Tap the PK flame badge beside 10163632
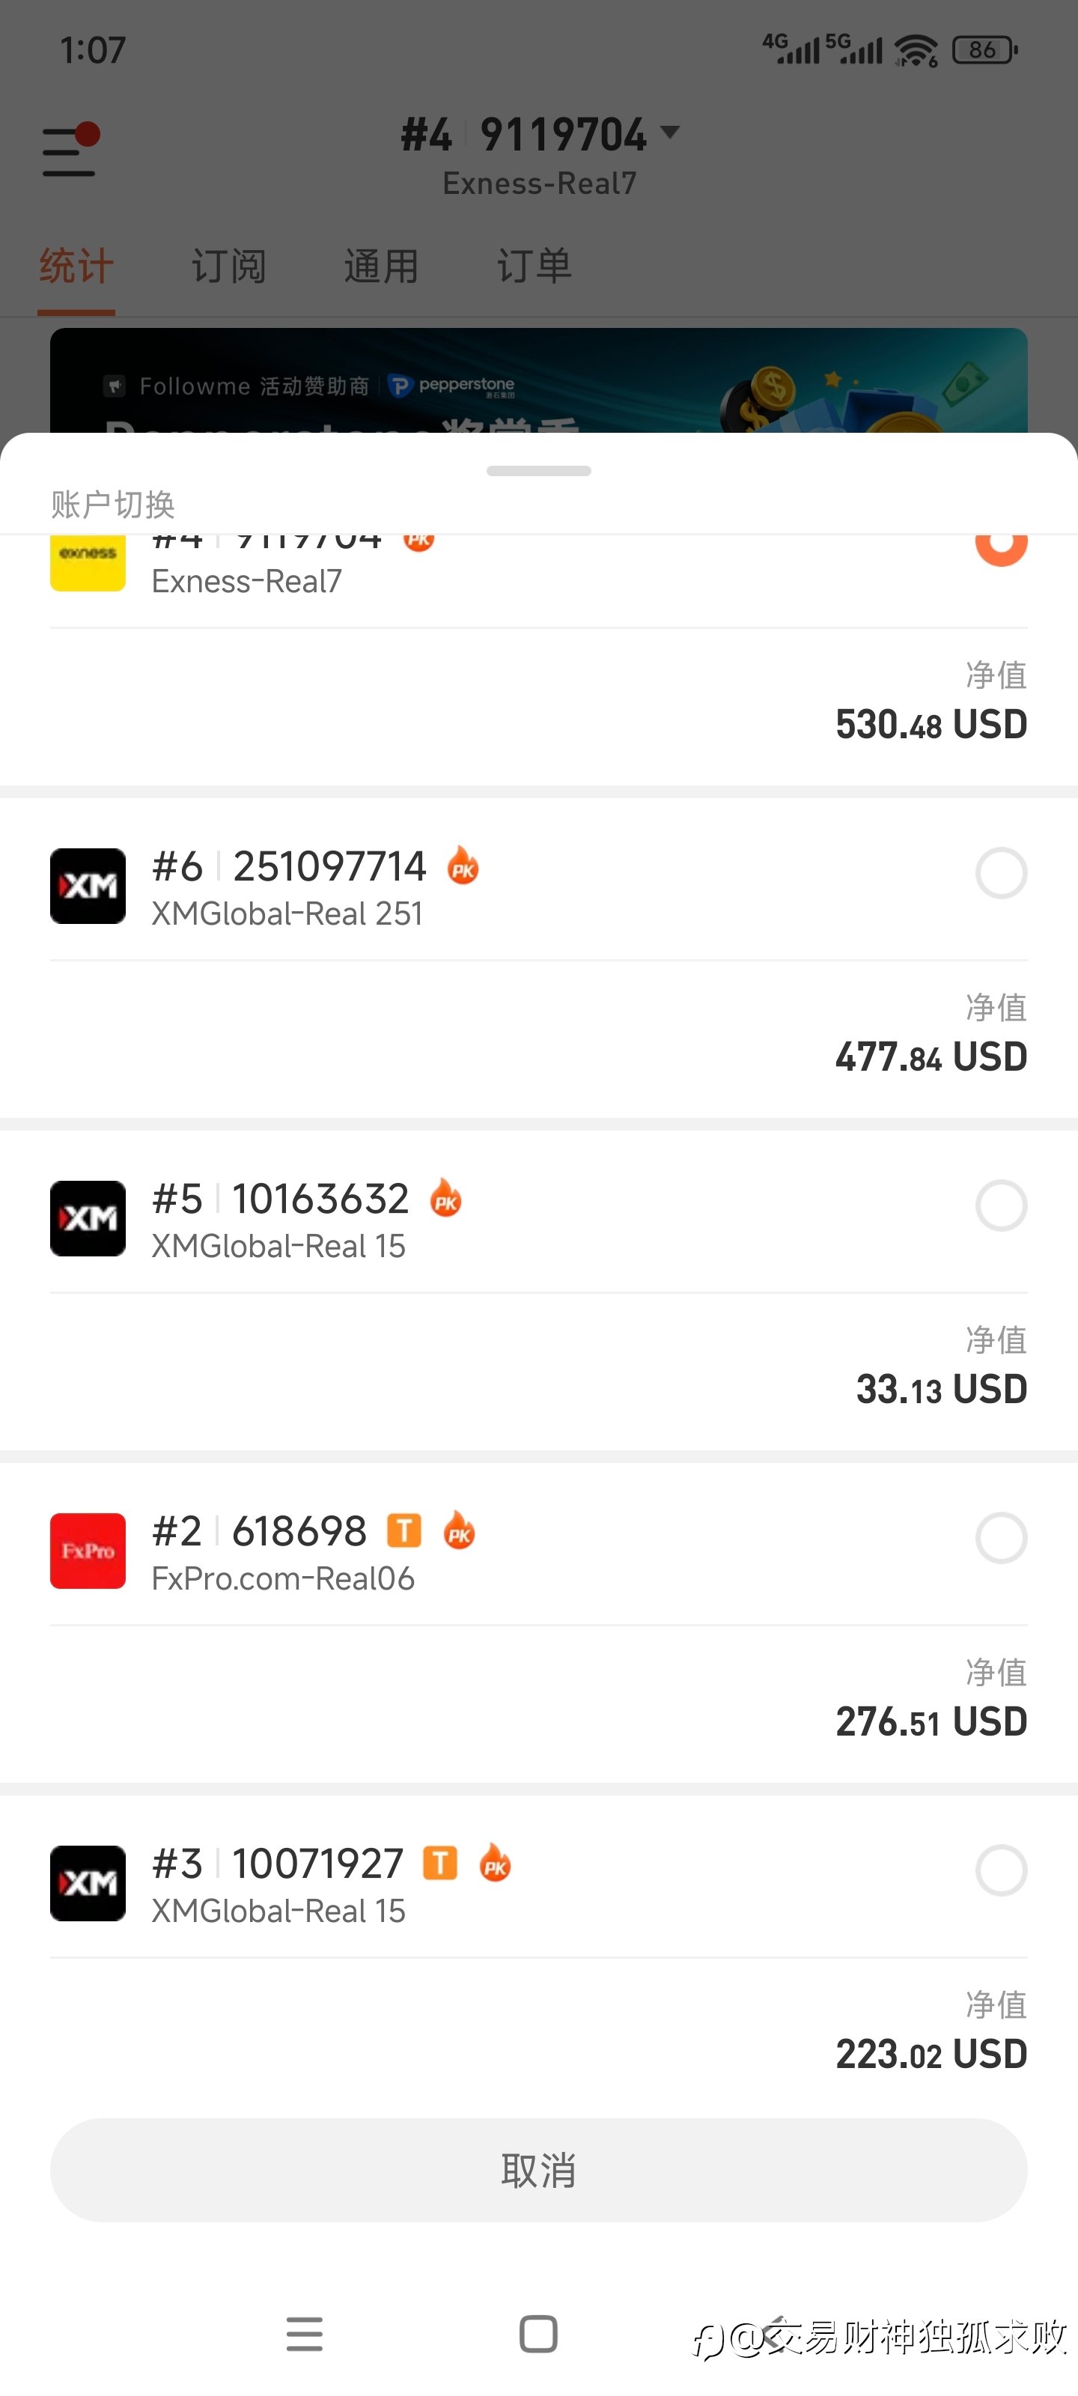Image resolution: width=1078 pixels, height=2396 pixels. click(x=445, y=1198)
